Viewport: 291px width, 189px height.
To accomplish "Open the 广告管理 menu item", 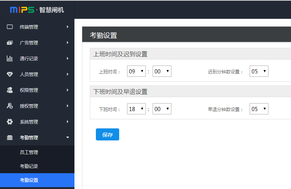I will (37, 43).
